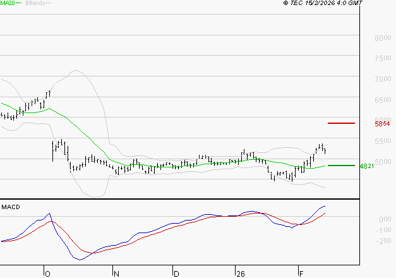This screenshot has width=396, height=278.
Task: Click the 8000 price axis label
Action: click(x=383, y=38)
